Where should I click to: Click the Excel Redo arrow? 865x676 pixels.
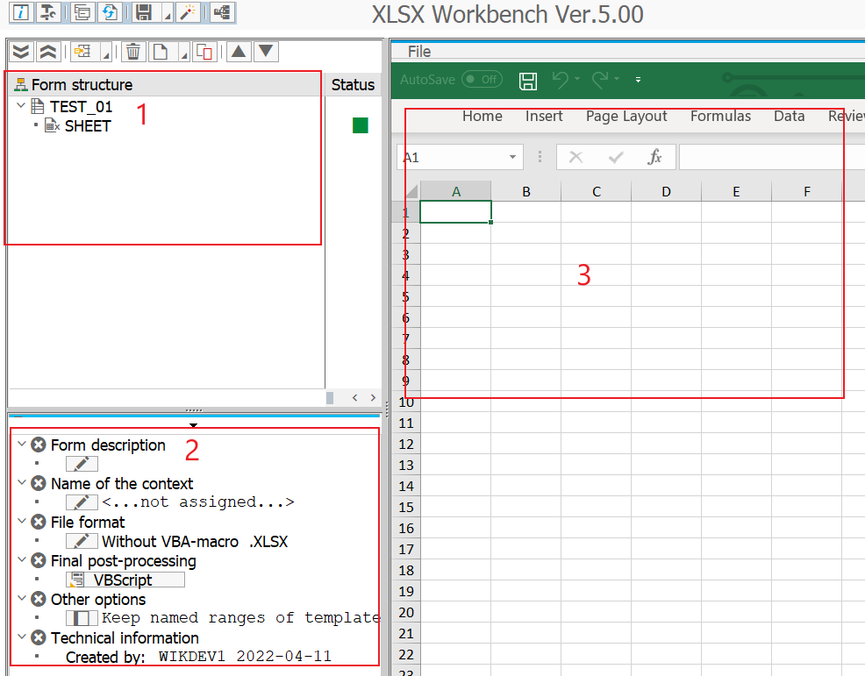[x=600, y=80]
